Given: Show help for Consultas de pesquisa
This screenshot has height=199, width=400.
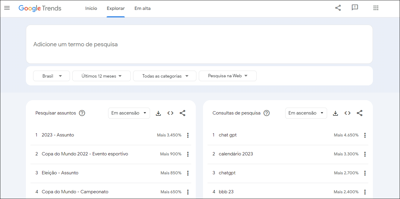Looking at the screenshot, I should [x=267, y=113].
